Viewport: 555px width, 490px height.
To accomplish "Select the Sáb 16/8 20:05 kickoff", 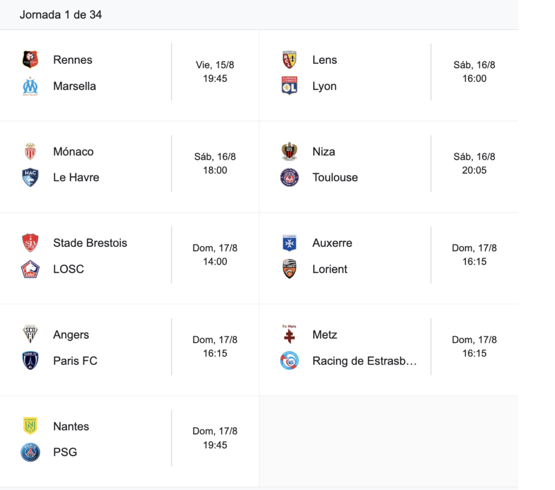I will point(474,164).
